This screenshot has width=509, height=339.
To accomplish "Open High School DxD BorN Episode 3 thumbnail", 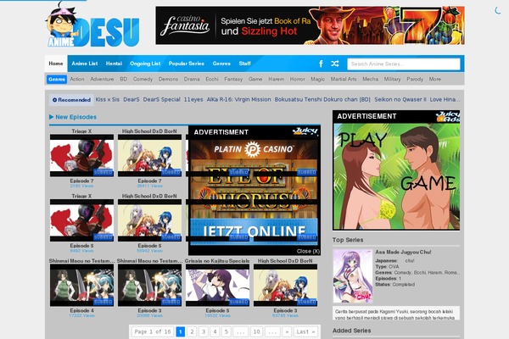I will click(x=285, y=285).
